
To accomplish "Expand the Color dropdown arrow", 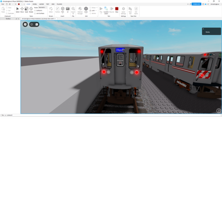I will coord(86,14).
